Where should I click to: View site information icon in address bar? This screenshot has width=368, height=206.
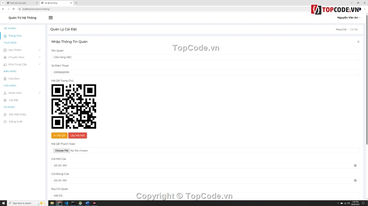coord(20,9)
